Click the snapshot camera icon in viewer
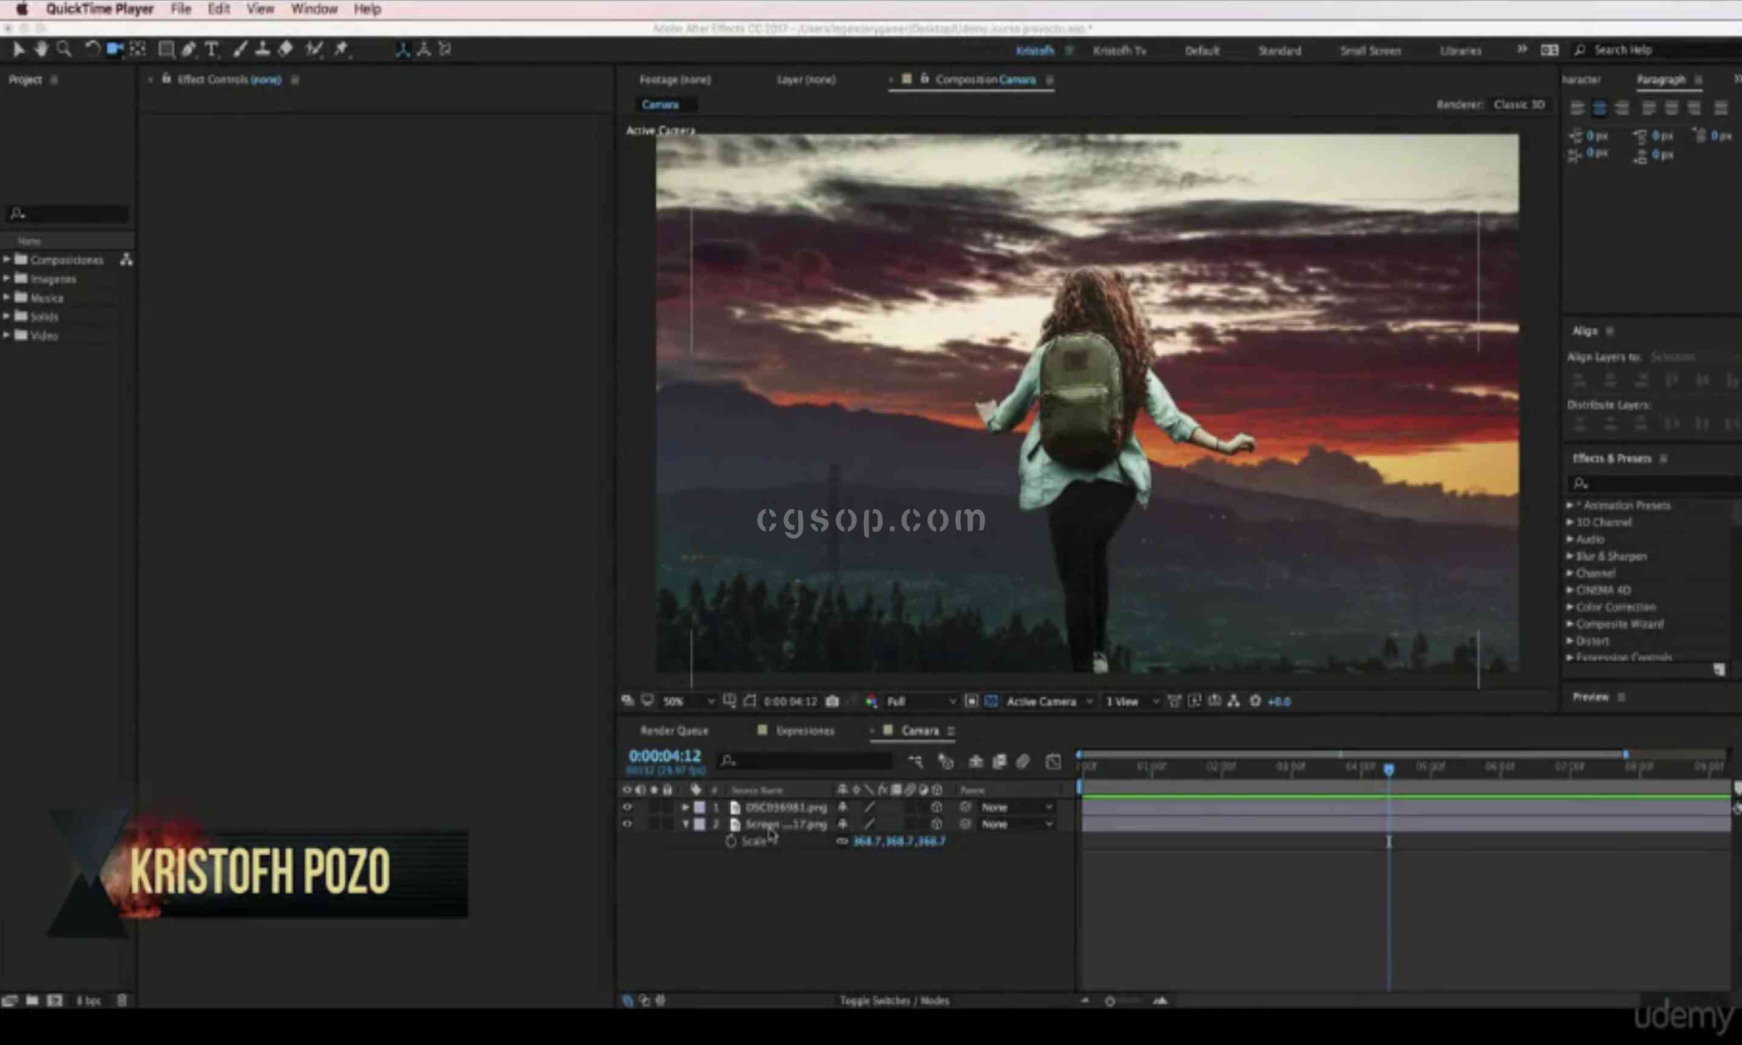 click(x=832, y=702)
